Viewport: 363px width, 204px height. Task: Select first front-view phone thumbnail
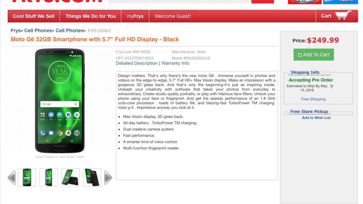pyautogui.click(x=27, y=177)
